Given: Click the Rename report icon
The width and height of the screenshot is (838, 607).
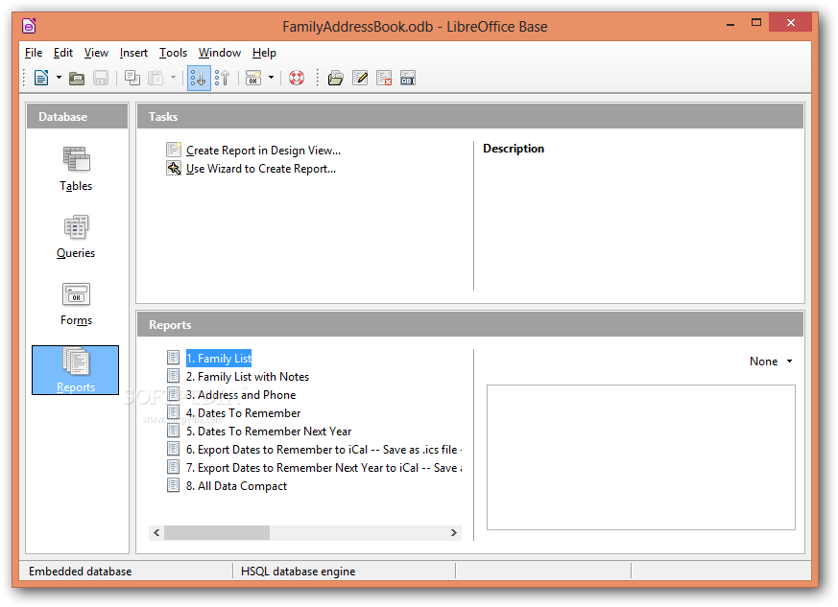Looking at the screenshot, I should (408, 79).
